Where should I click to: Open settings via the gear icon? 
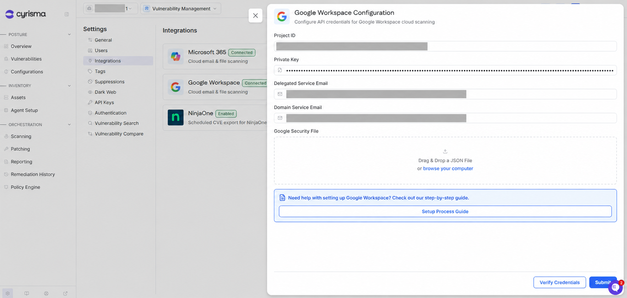[x=8, y=294]
